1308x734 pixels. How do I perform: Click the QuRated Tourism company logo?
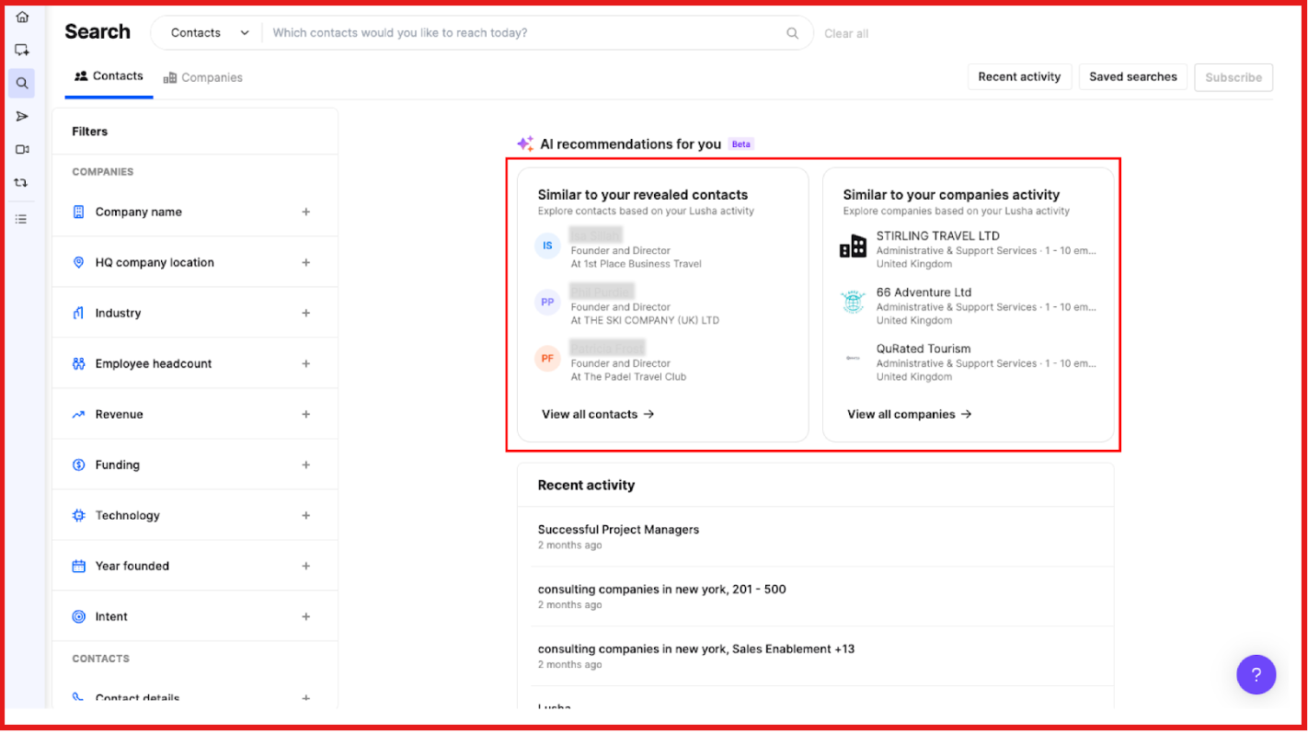click(x=853, y=358)
